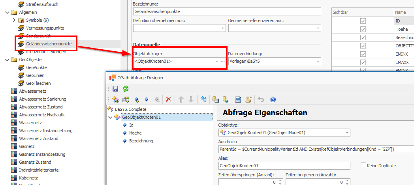Image resolution: width=414 pixels, height=185 pixels.
Task: Click the script scroll icon in toolbar
Action: coord(248,99)
